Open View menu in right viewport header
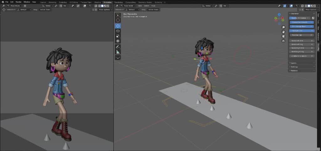This screenshot has height=151, width=321. tap(140, 6)
